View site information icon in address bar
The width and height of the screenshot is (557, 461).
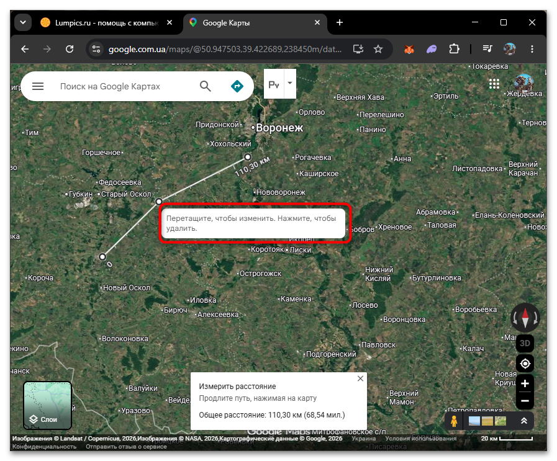point(96,49)
